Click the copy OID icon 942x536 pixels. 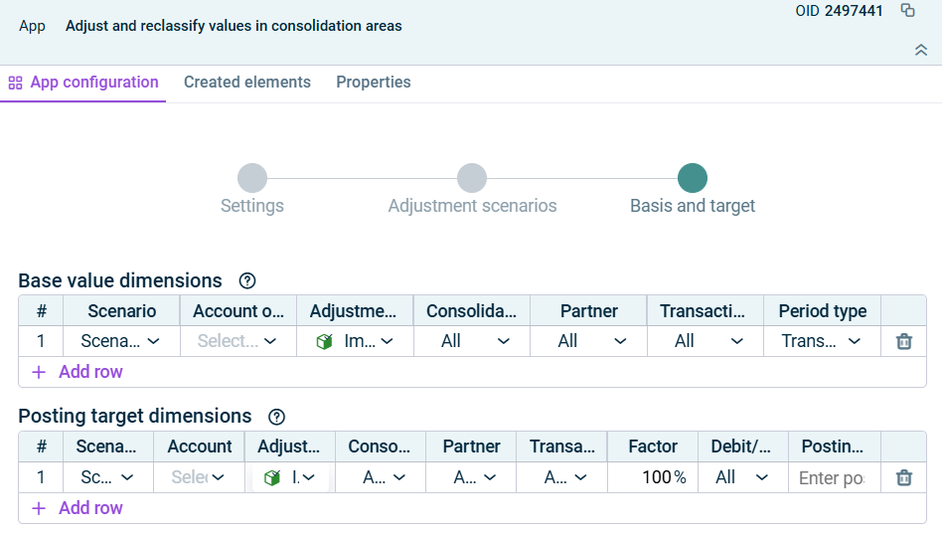point(907,11)
